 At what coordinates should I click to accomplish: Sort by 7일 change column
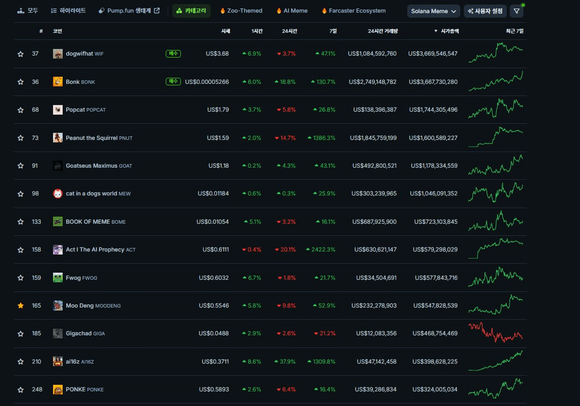click(x=333, y=31)
